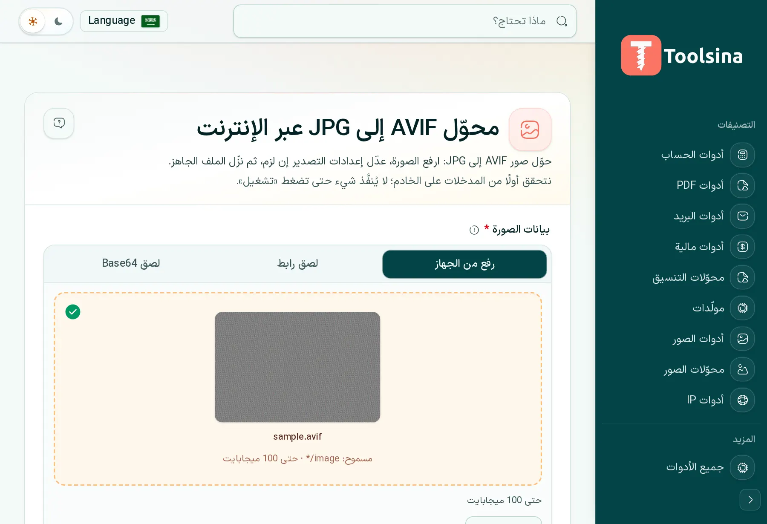Click the info icon beside بيانات الصورة
The width and height of the screenshot is (767, 524).
[x=474, y=230]
